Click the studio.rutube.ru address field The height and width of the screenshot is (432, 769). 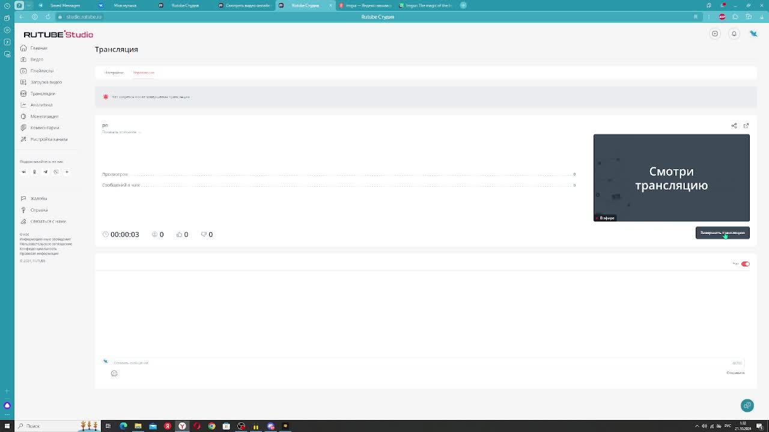84,17
